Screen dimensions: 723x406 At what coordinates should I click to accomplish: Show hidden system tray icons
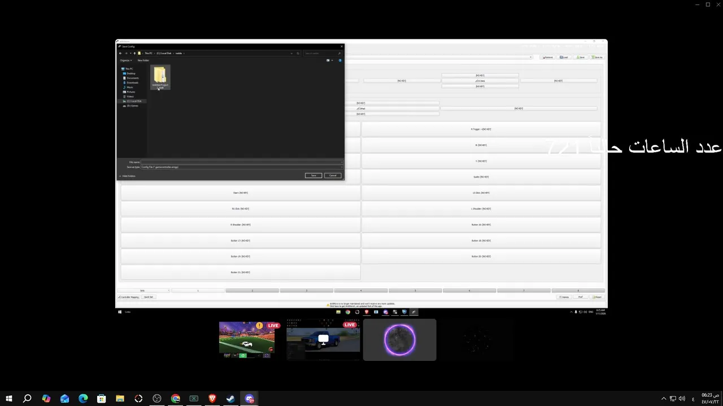tap(664, 399)
